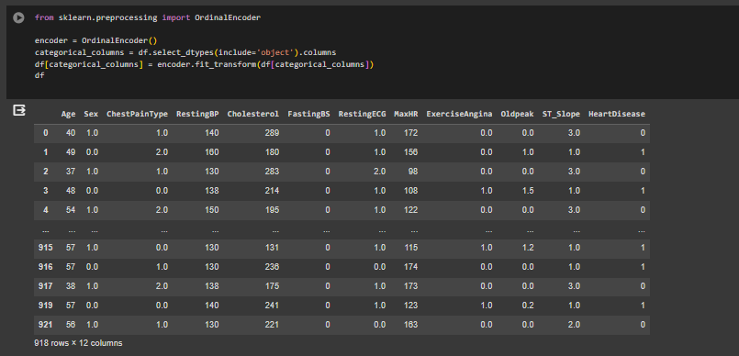
Task: Run the OrdinalEncoder code cell
Action: pyautogui.click(x=18, y=18)
